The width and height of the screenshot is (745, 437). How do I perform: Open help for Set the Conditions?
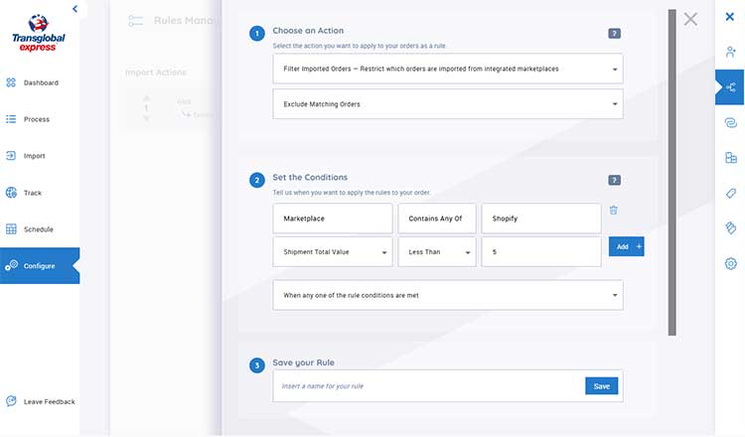pos(614,180)
